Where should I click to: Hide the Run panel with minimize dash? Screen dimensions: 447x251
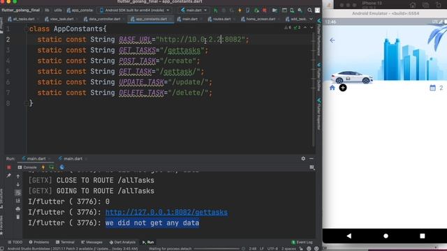(x=312, y=158)
